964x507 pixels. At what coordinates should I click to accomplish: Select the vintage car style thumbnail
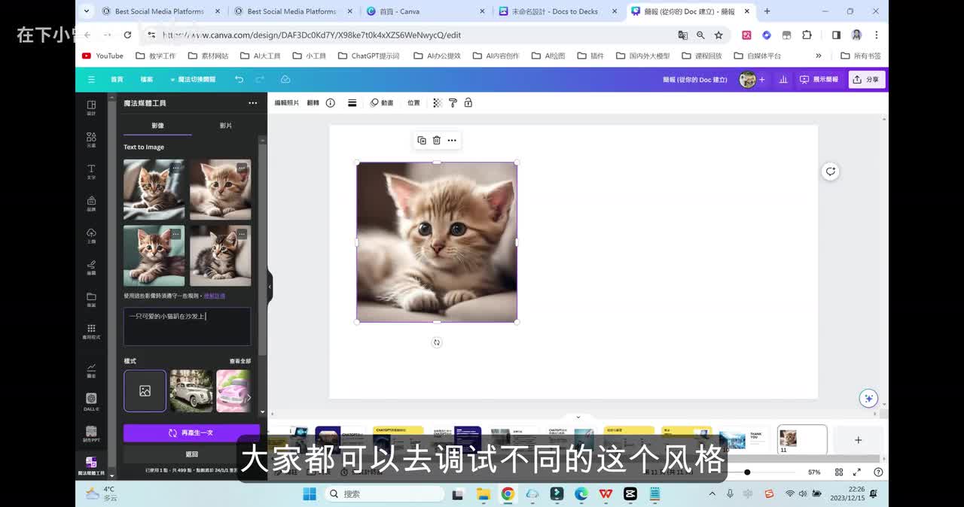tap(191, 390)
